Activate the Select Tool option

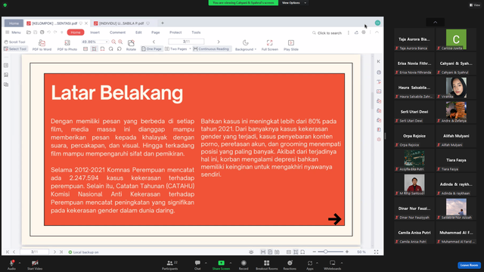point(15,48)
